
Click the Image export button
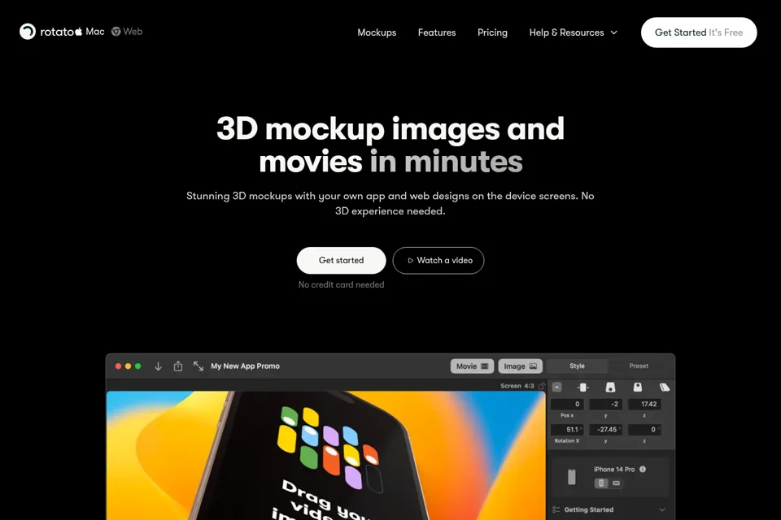[x=520, y=366]
